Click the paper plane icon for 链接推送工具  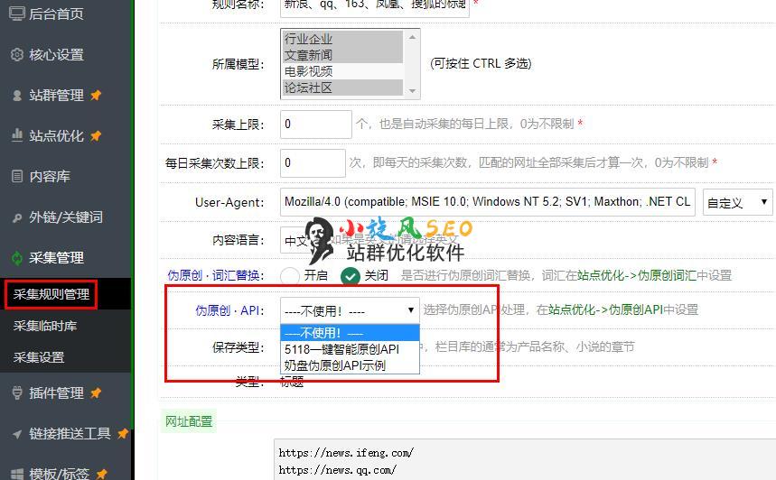(17, 434)
